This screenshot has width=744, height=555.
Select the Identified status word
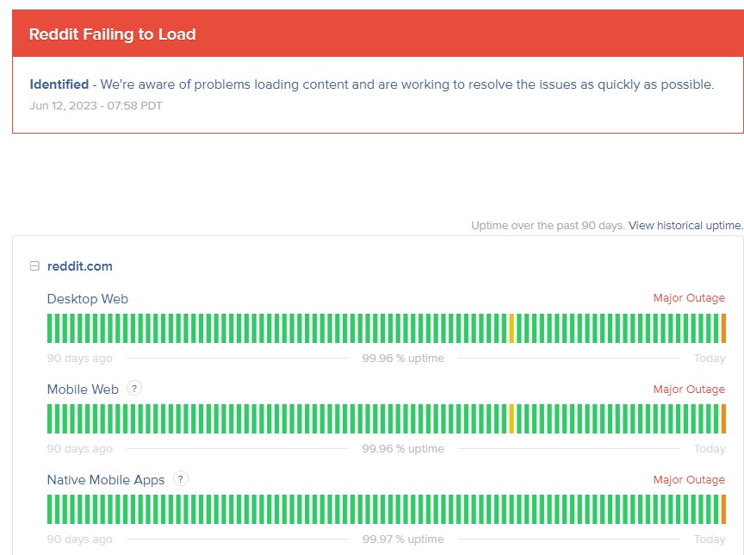(59, 84)
